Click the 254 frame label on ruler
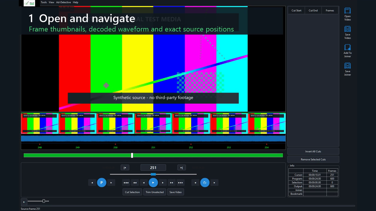Screen dimensions: 376x211 [x=267, y=147]
